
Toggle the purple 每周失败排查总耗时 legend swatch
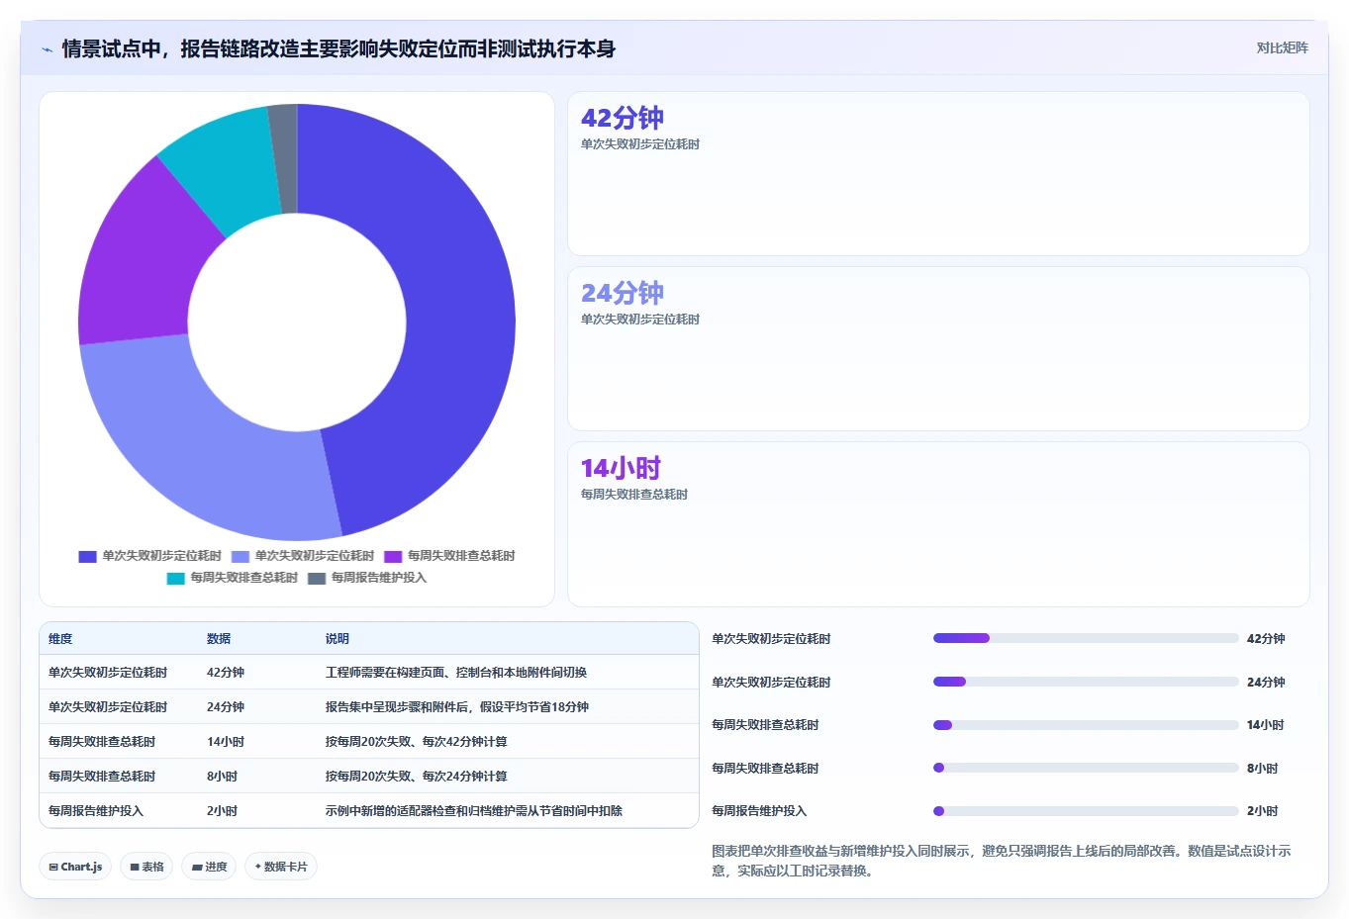click(393, 556)
